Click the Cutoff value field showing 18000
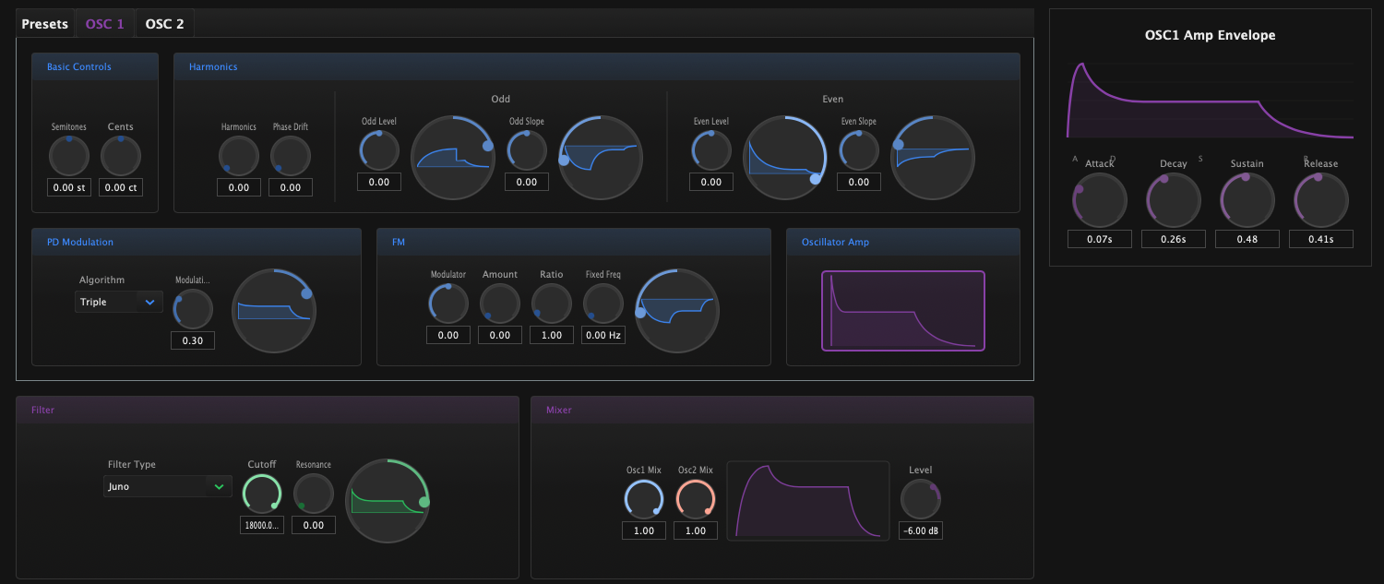This screenshot has height=584, width=1384. [261, 524]
